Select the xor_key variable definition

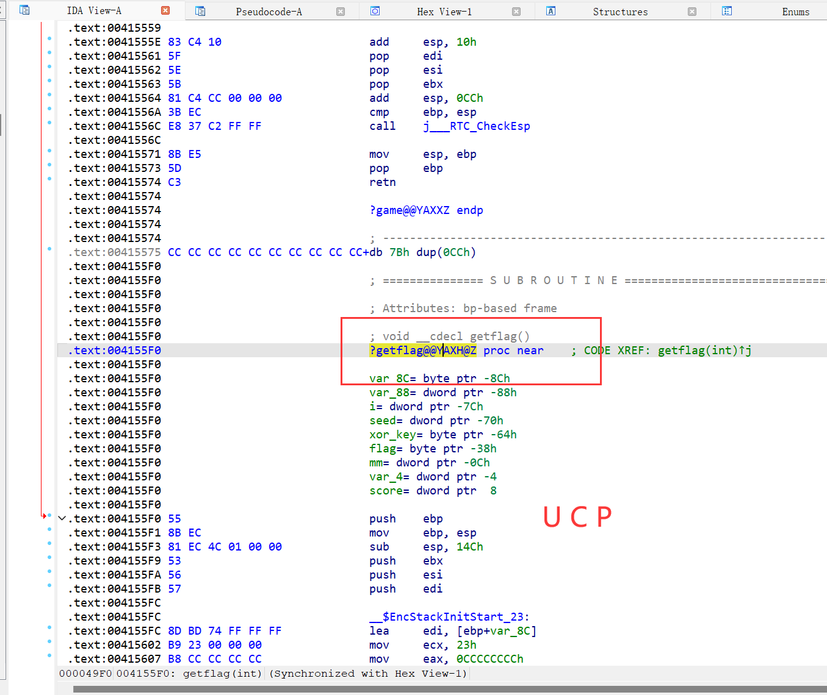[x=443, y=435]
